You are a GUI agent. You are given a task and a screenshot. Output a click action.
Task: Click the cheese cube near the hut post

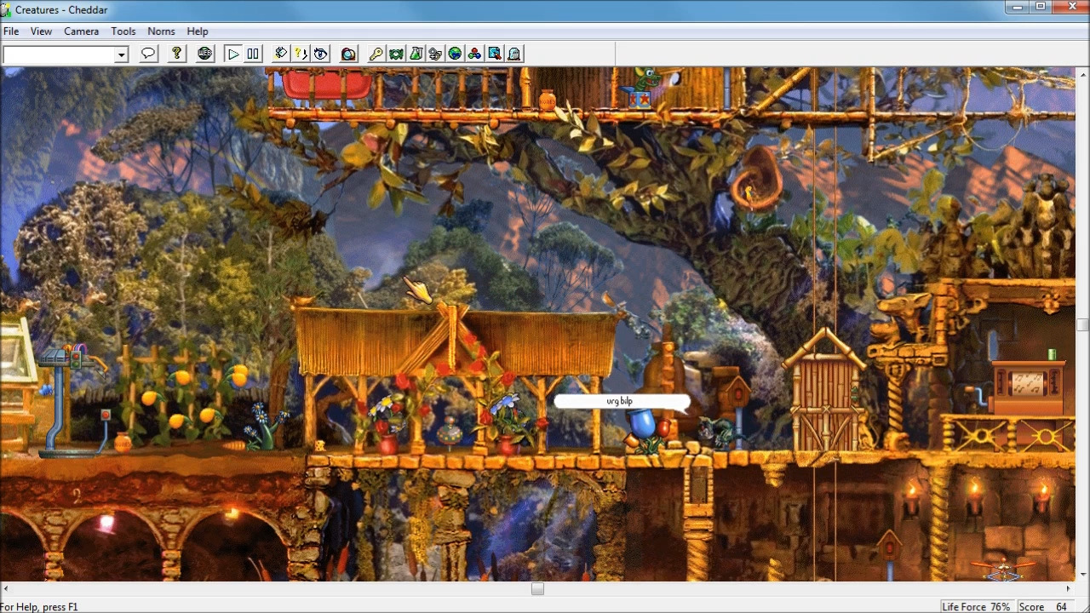[320, 445]
